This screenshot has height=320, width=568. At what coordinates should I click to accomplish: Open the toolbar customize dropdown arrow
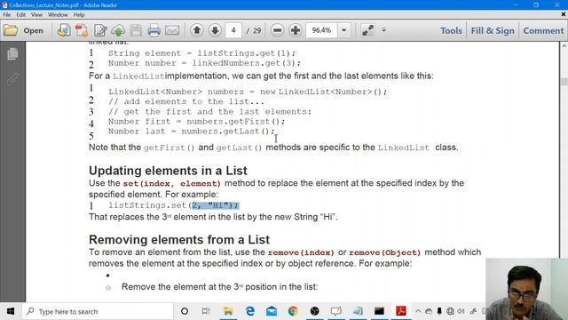383,30
